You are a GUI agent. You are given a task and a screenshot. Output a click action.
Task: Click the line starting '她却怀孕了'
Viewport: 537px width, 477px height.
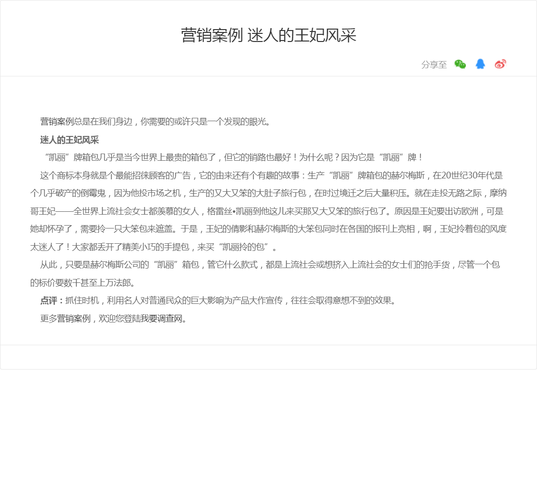[268, 229]
